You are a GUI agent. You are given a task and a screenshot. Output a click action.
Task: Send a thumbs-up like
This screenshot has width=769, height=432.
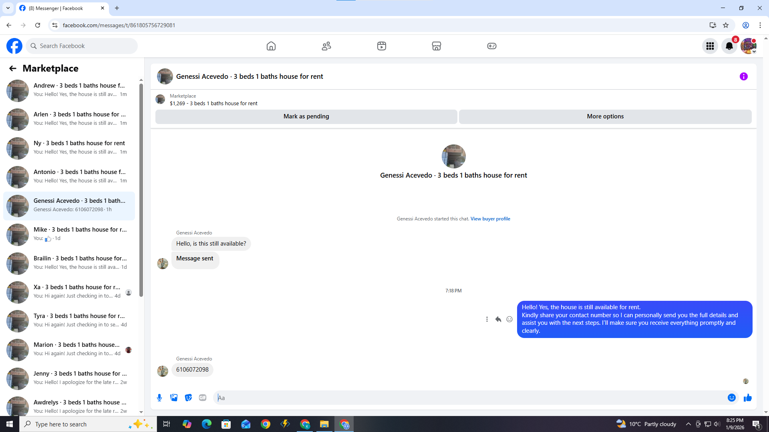[x=747, y=398]
